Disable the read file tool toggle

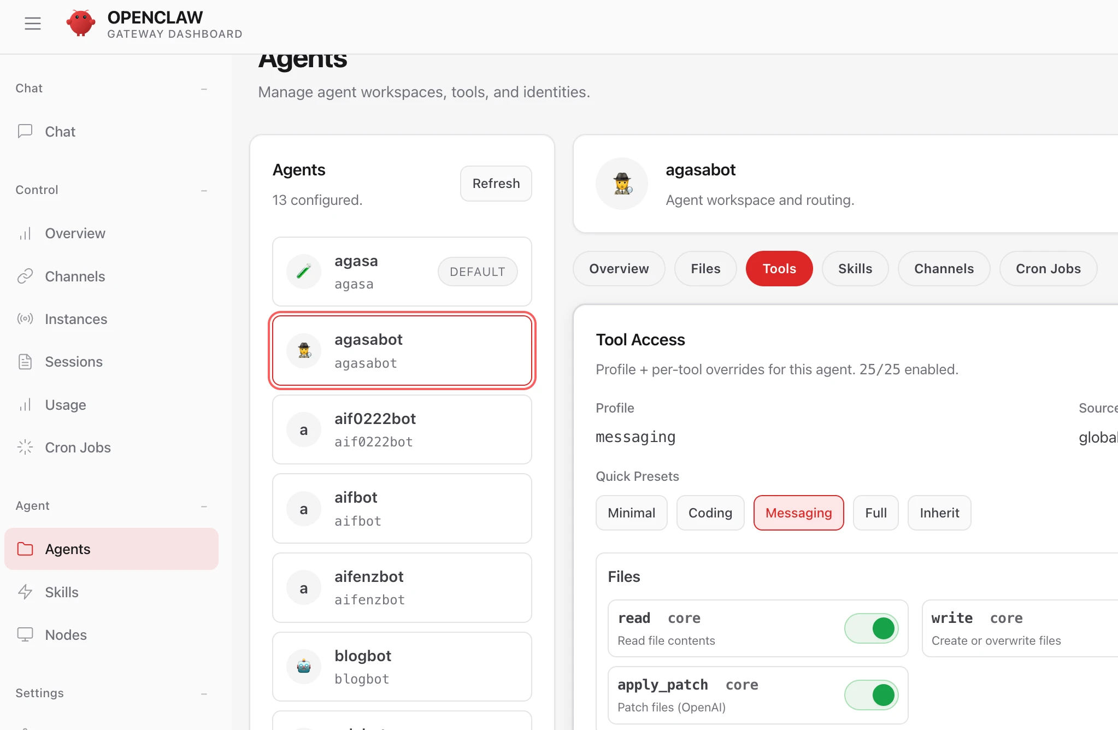pyautogui.click(x=871, y=628)
